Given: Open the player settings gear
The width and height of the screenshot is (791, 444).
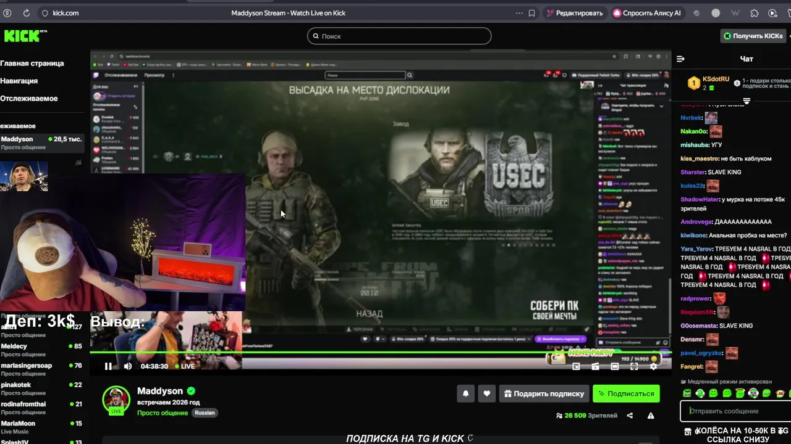Looking at the screenshot, I should (x=653, y=366).
